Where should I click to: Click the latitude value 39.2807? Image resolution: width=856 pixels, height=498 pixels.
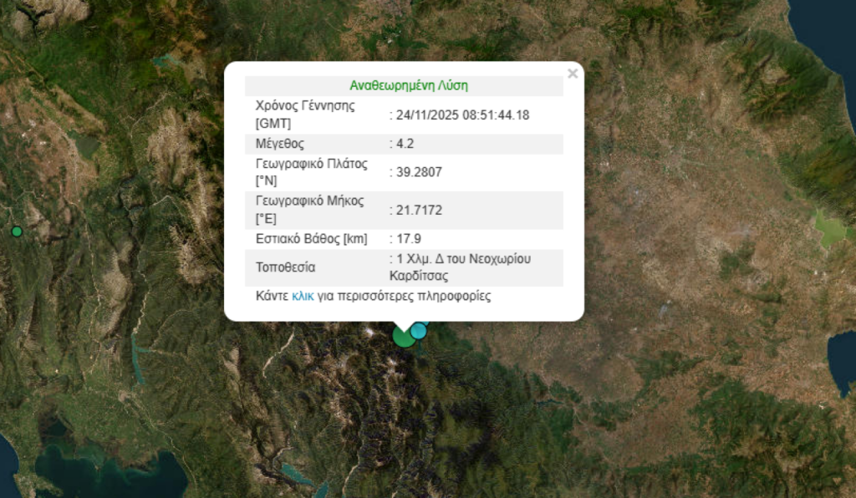point(420,172)
